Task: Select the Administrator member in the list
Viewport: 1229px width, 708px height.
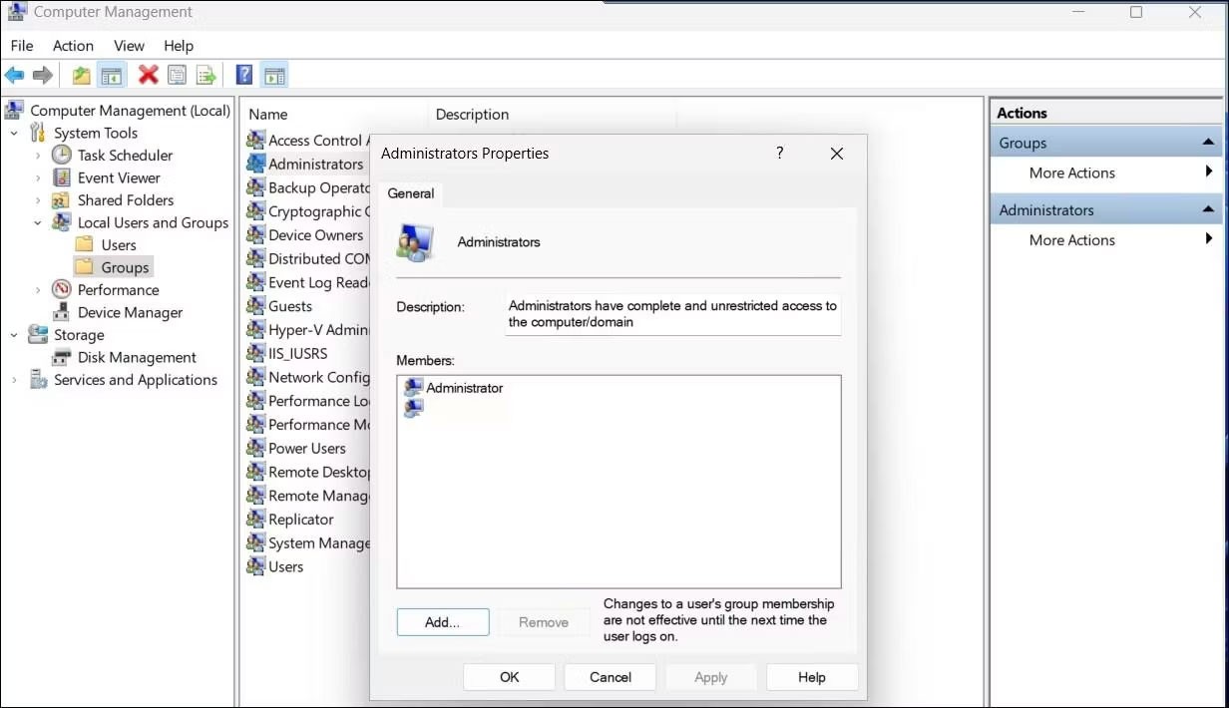Action: click(464, 388)
